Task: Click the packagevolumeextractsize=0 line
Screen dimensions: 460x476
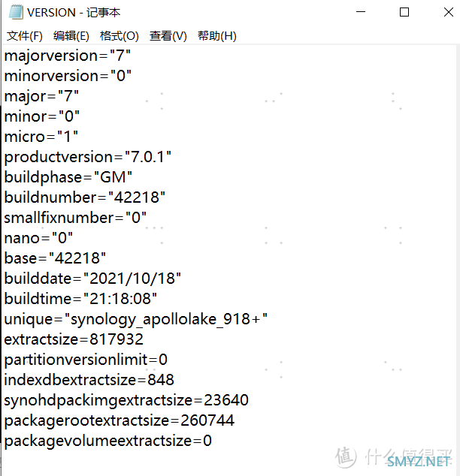Action: point(108,441)
